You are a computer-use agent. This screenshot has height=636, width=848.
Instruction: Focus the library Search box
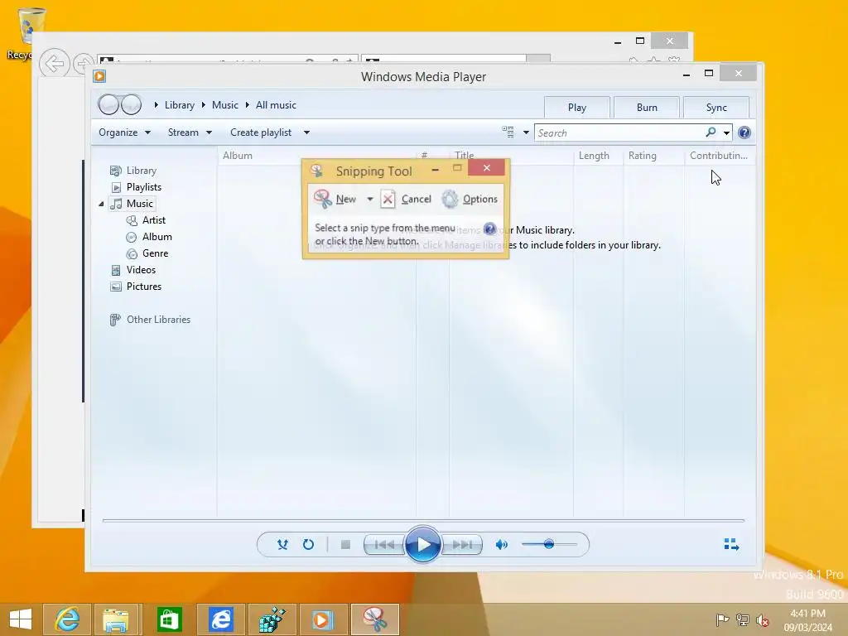tap(619, 132)
